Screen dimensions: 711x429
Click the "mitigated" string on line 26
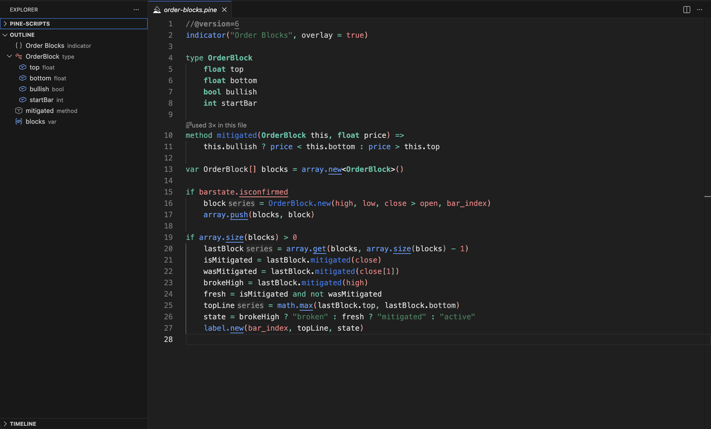401,317
